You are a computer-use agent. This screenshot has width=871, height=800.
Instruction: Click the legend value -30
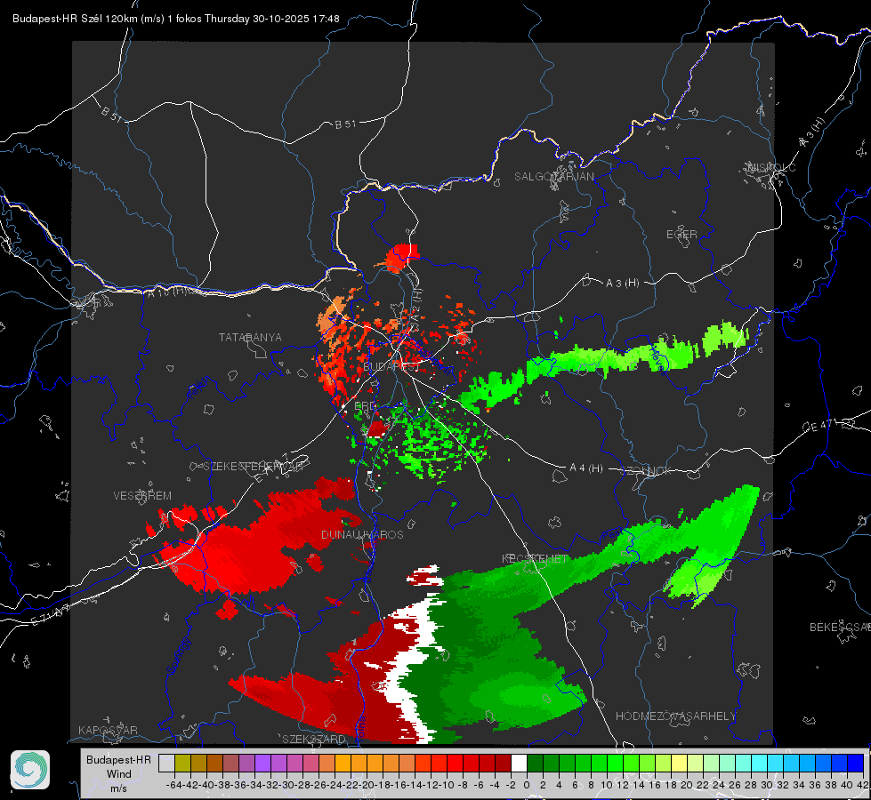[286, 785]
